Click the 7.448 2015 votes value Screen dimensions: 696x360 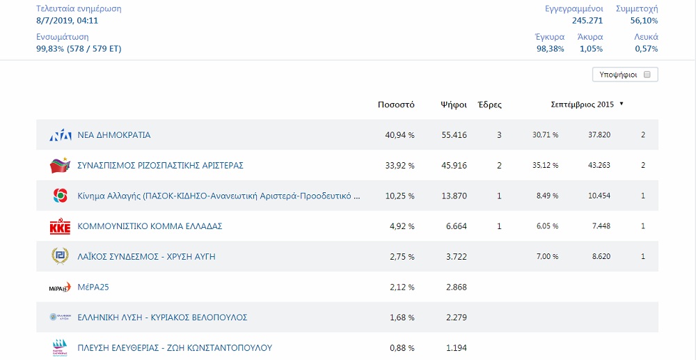pos(601,226)
